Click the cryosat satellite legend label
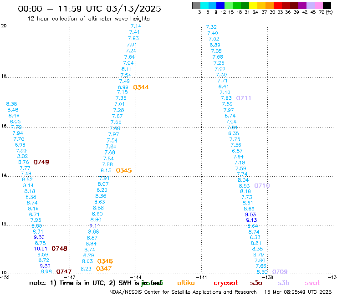 (226, 283)
